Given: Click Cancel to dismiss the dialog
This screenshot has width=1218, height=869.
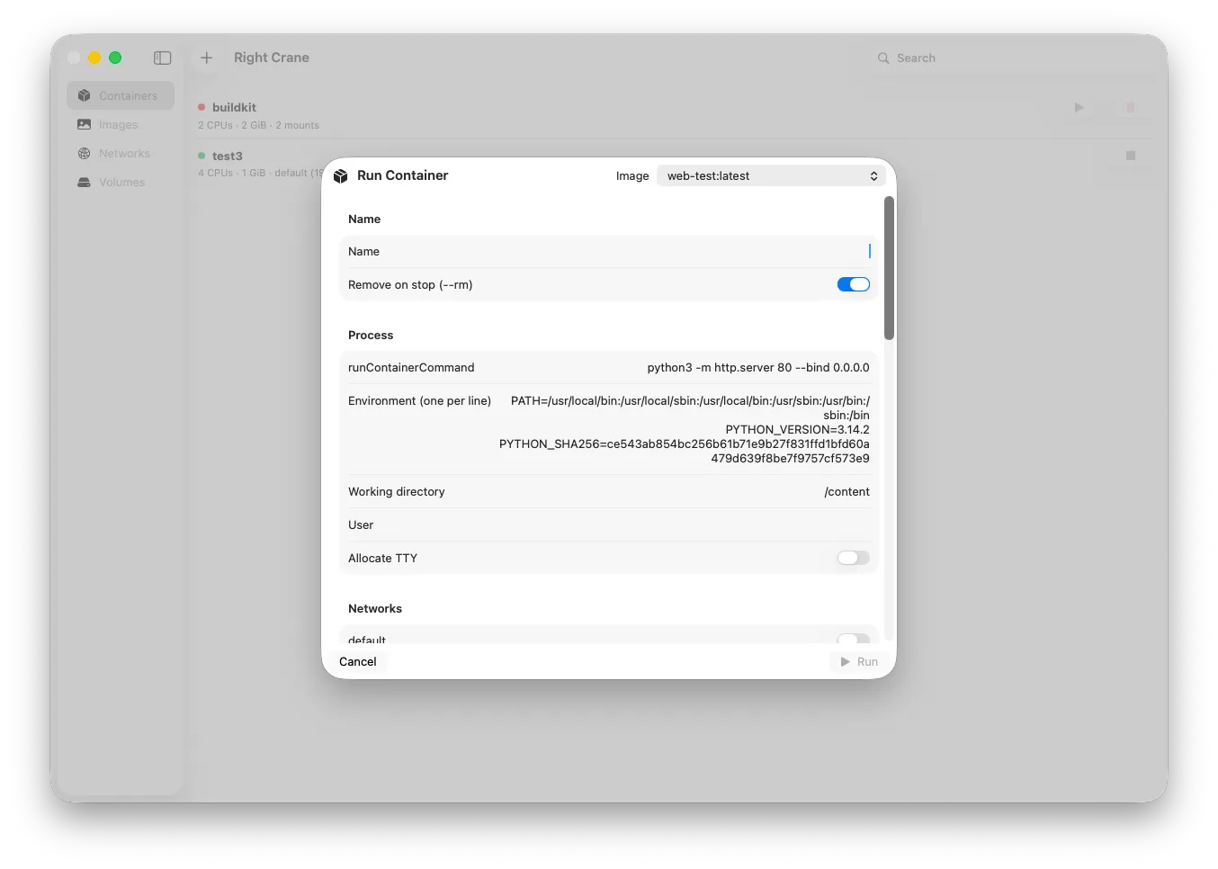Looking at the screenshot, I should pos(357,661).
